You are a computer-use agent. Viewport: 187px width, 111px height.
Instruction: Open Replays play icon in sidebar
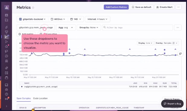click(x=6, y=42)
